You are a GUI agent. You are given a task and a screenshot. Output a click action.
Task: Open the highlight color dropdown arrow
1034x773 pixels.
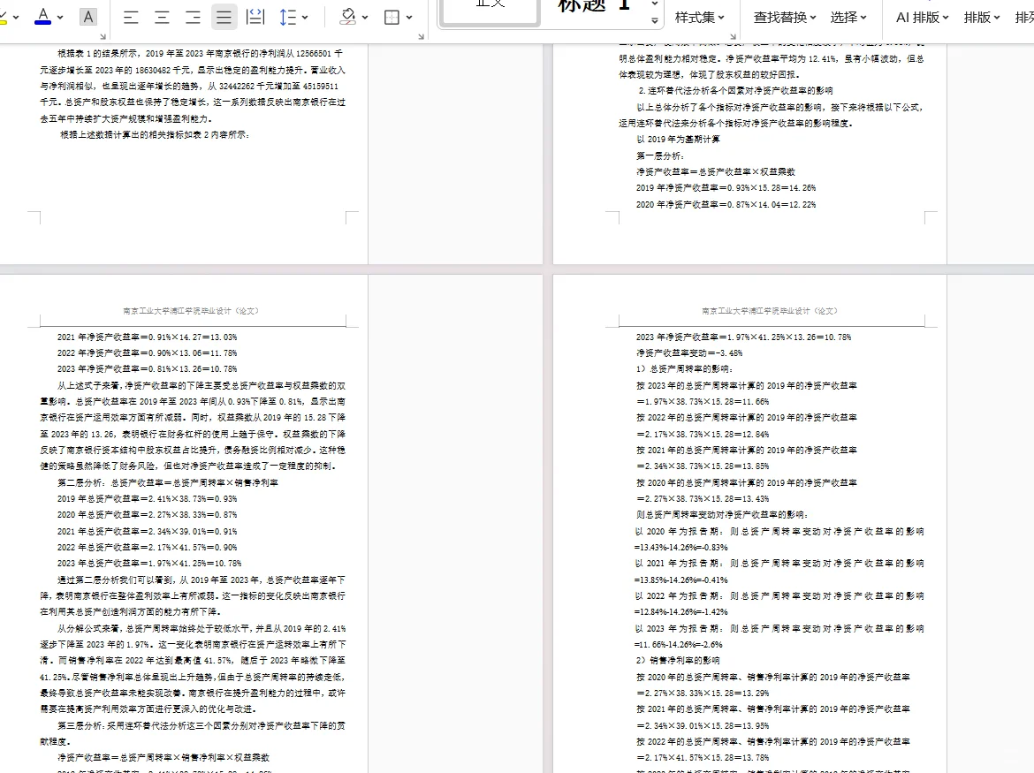click(16, 17)
